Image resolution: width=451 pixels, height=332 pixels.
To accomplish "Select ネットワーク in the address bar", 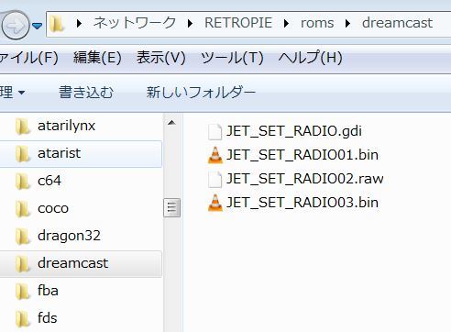I will point(135,23).
